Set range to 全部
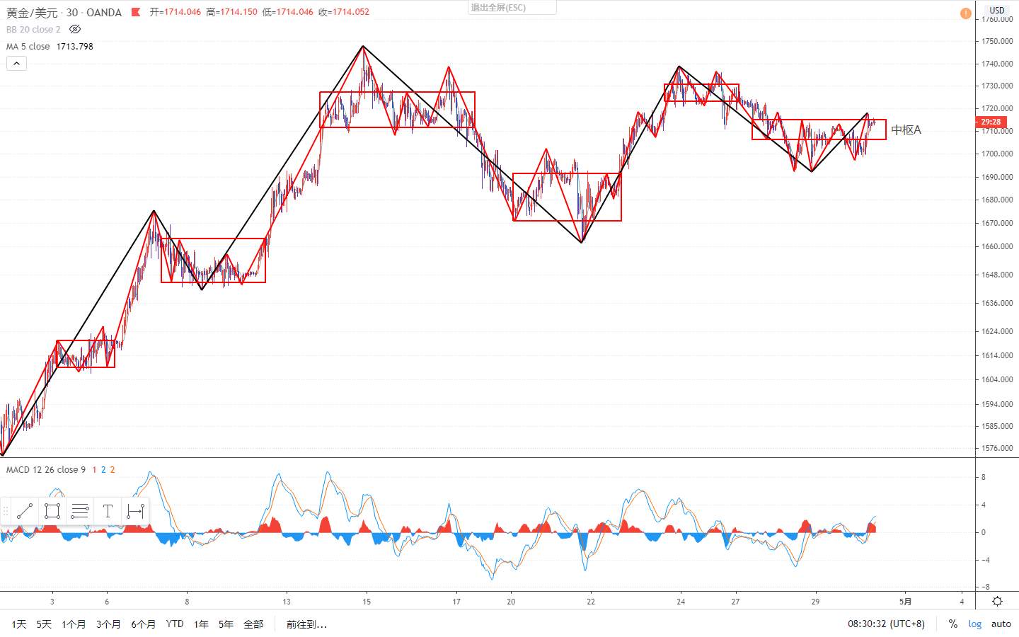This screenshot has width=1019, height=637. coord(253,624)
